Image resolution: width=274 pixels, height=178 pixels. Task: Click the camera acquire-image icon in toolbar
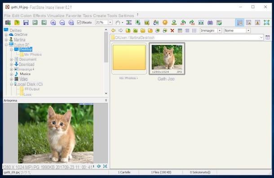pos(8,22)
